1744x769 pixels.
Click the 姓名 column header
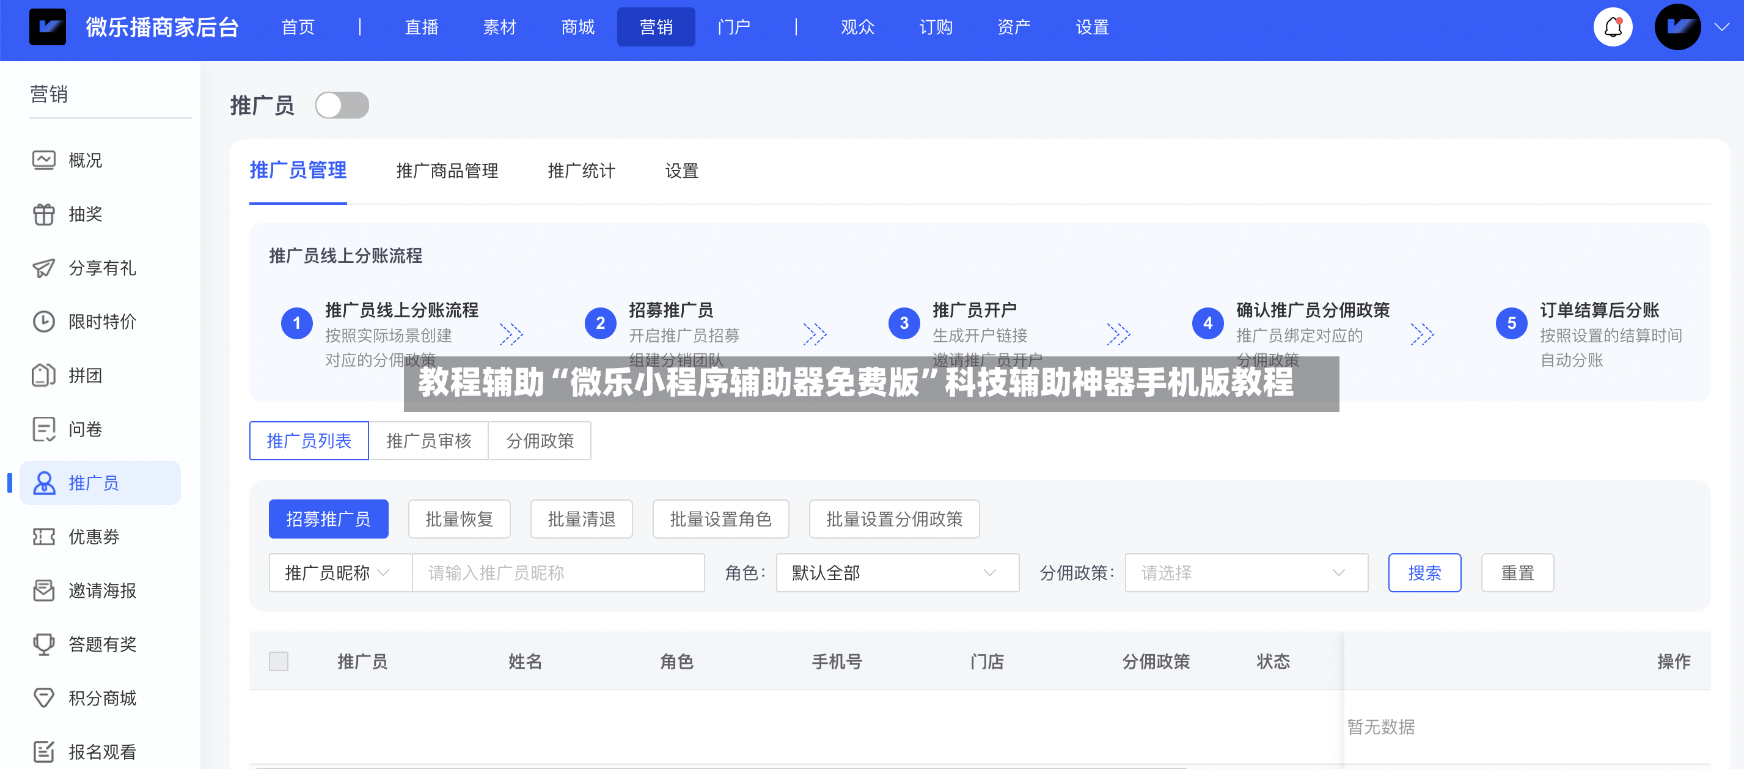click(x=526, y=661)
